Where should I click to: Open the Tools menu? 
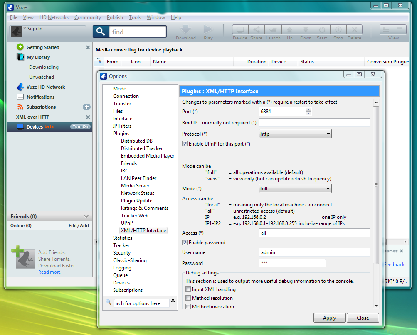coord(135,17)
